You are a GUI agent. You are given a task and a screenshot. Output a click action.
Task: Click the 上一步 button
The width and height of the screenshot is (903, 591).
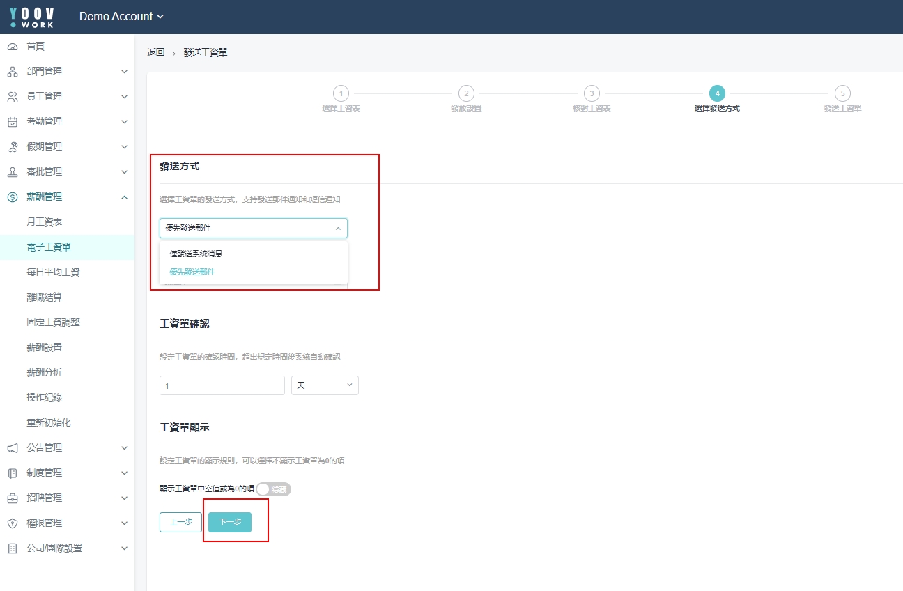[x=180, y=522]
